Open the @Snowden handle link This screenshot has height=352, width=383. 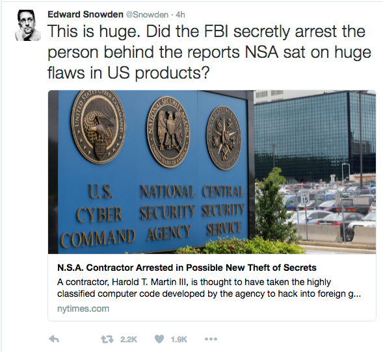[147, 15]
